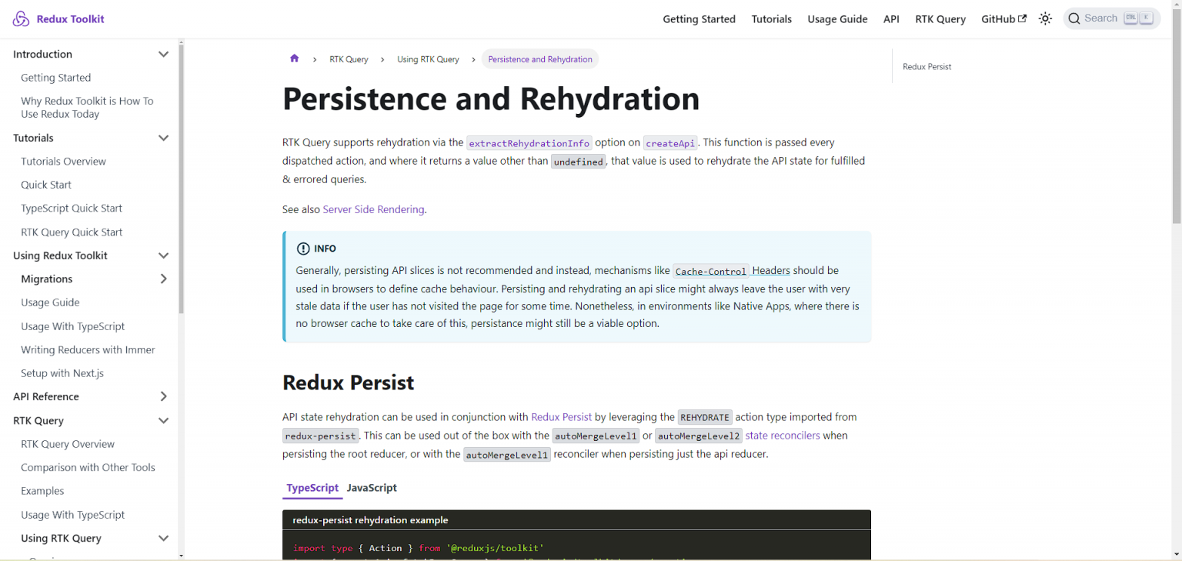This screenshot has width=1182, height=561.
Task: Switch to the JavaScript code tab
Action: (372, 487)
